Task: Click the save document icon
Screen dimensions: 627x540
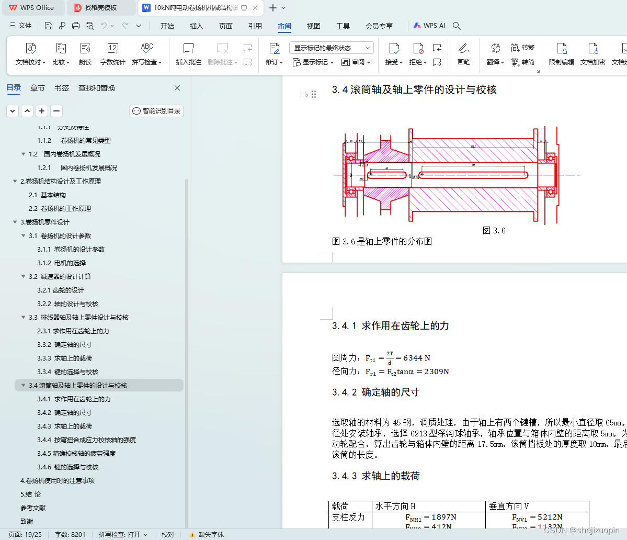Action: pyautogui.click(x=49, y=26)
